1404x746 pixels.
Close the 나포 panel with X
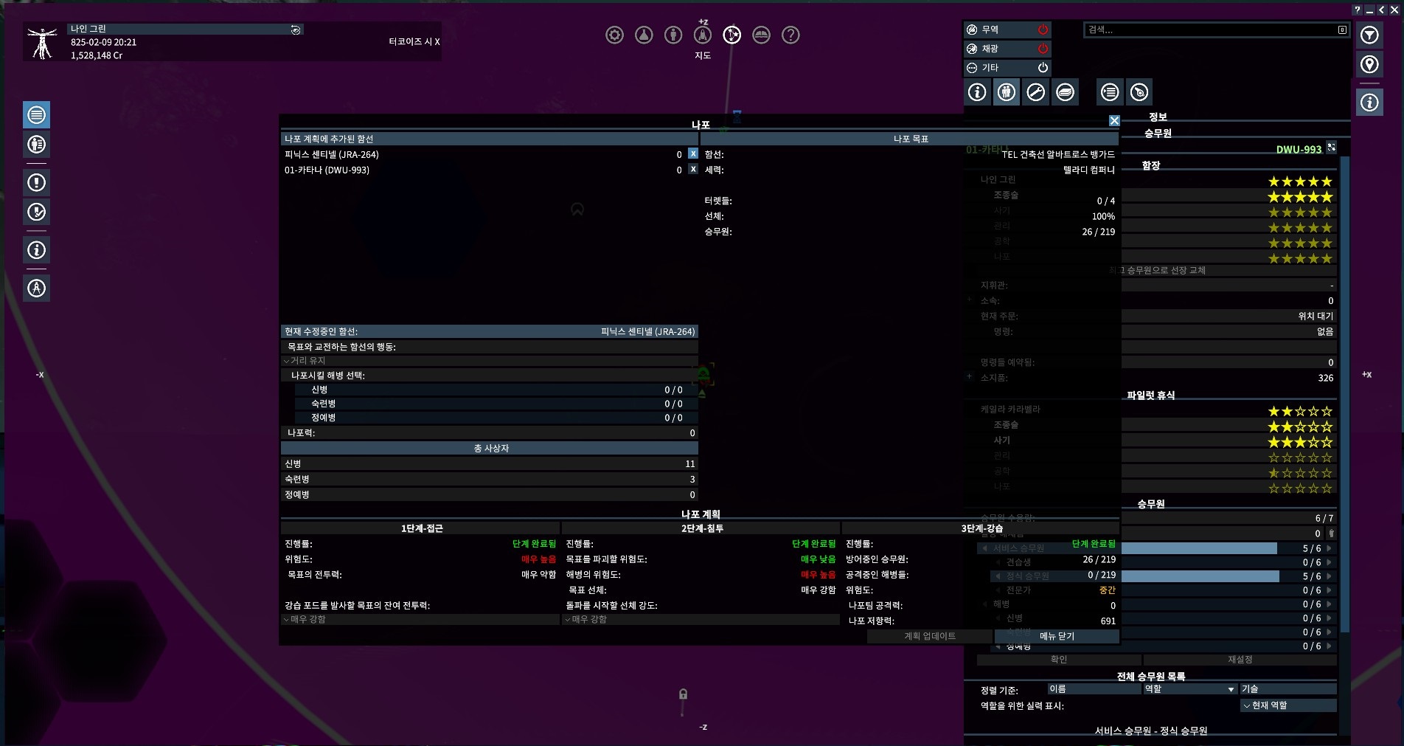(x=1114, y=120)
